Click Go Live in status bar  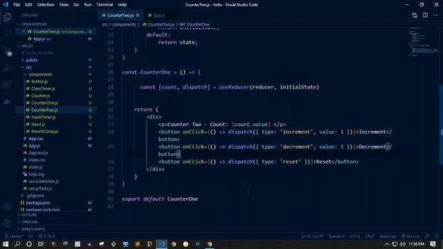(410, 236)
